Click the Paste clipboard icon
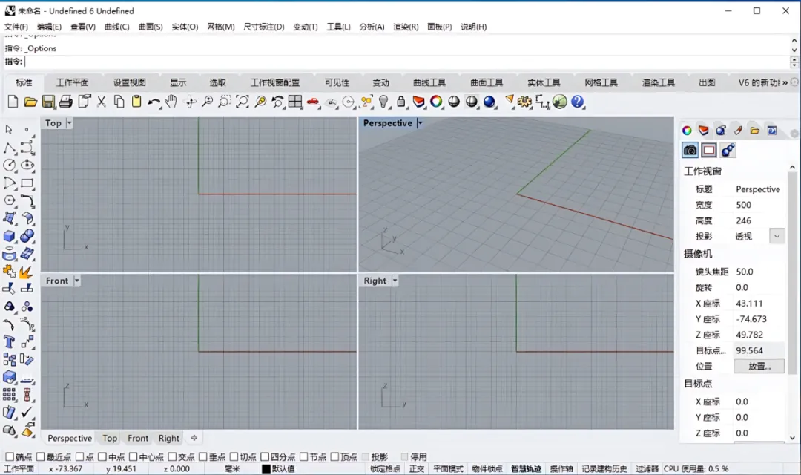Viewport: 801px width, 475px height. [136, 102]
